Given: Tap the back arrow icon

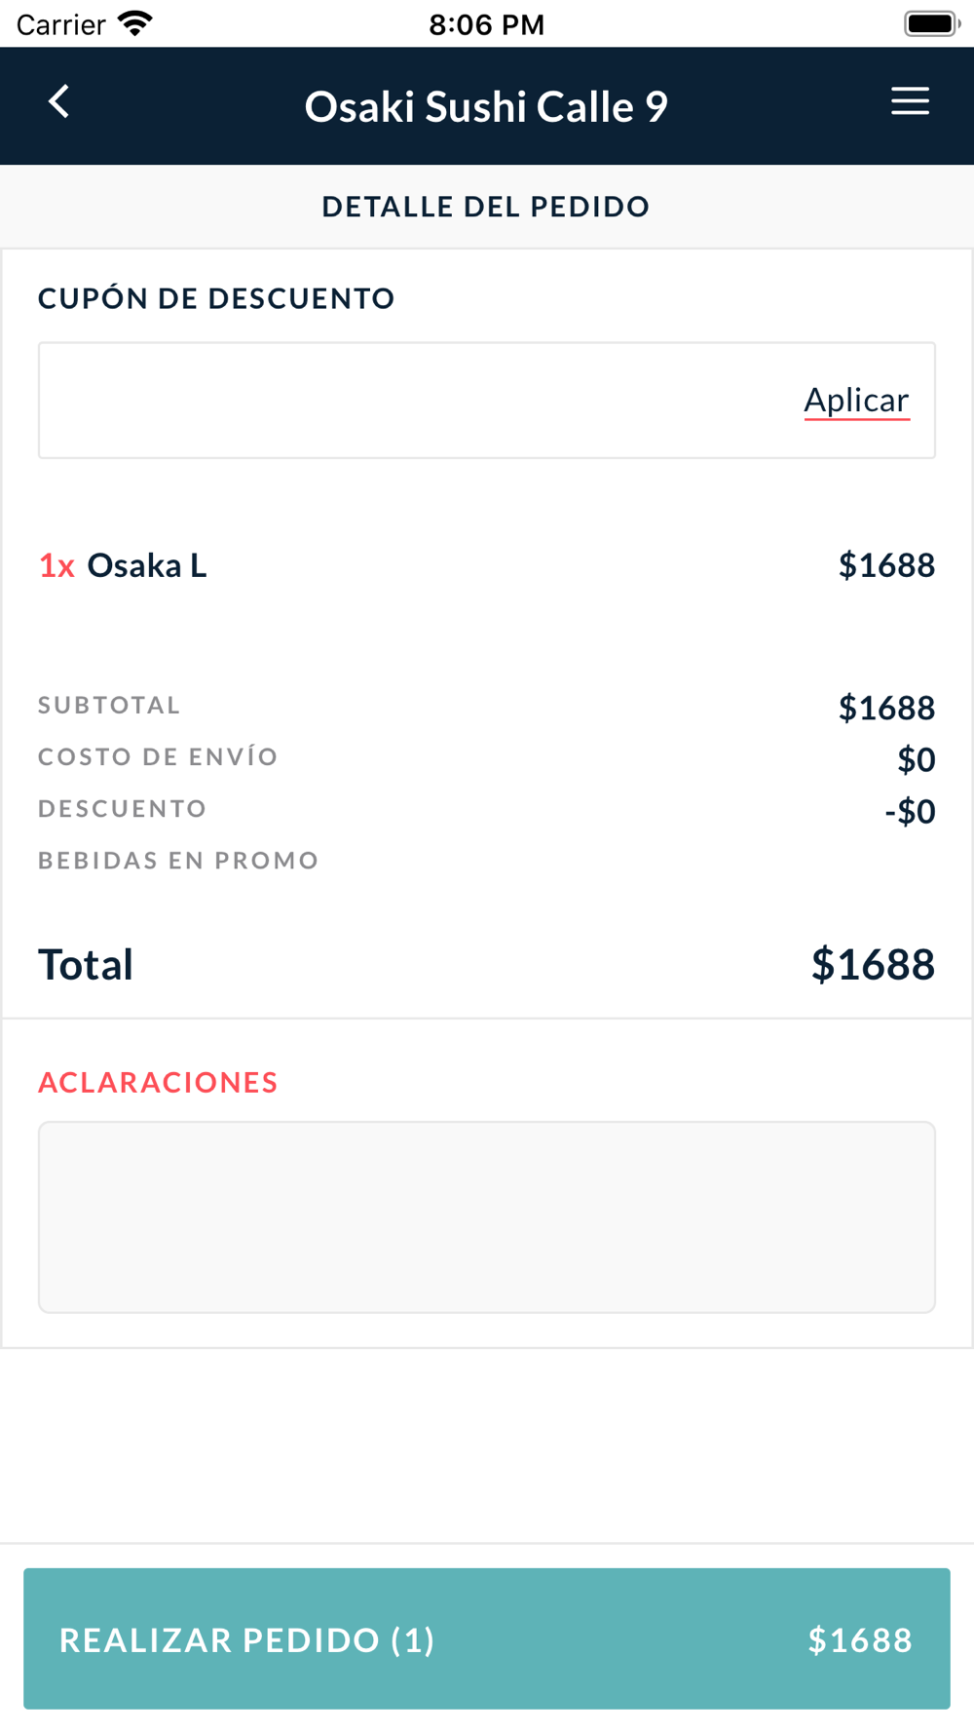Looking at the screenshot, I should pyautogui.click(x=59, y=101).
